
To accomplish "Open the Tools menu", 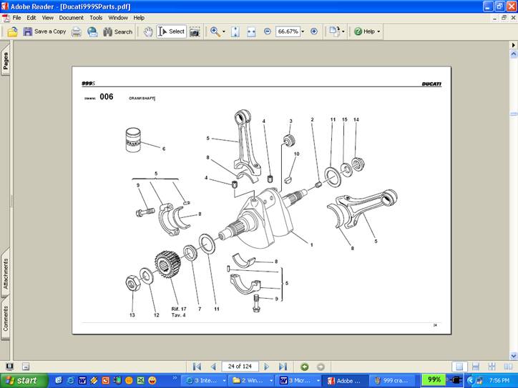I will pos(96,18).
